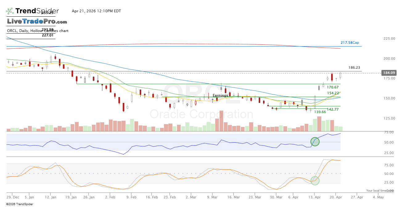
Task: Select the 142.77 support level label
Action: tap(333, 109)
